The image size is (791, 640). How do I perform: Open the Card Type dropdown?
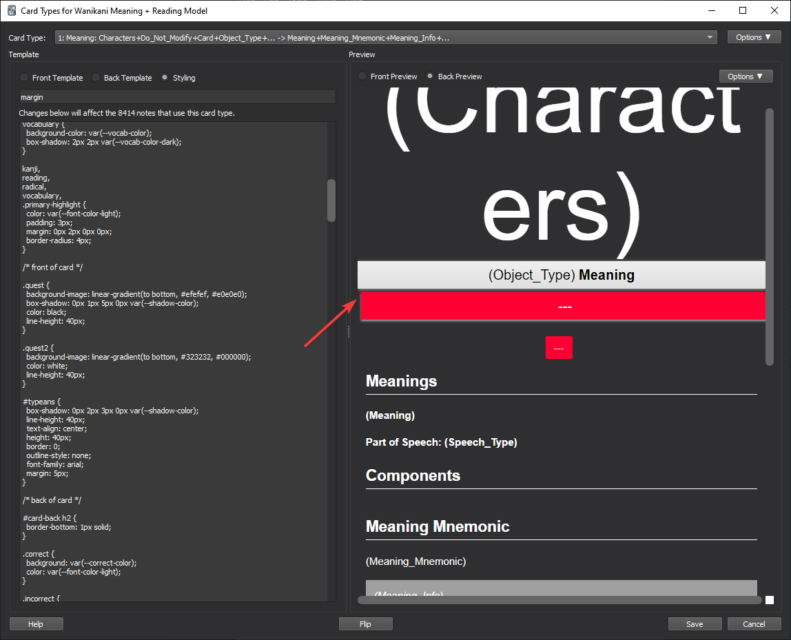click(386, 37)
